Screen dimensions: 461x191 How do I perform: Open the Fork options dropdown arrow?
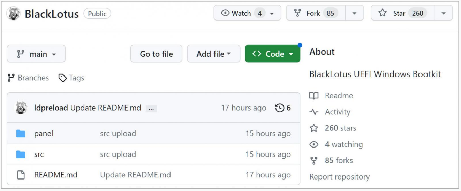click(x=354, y=13)
